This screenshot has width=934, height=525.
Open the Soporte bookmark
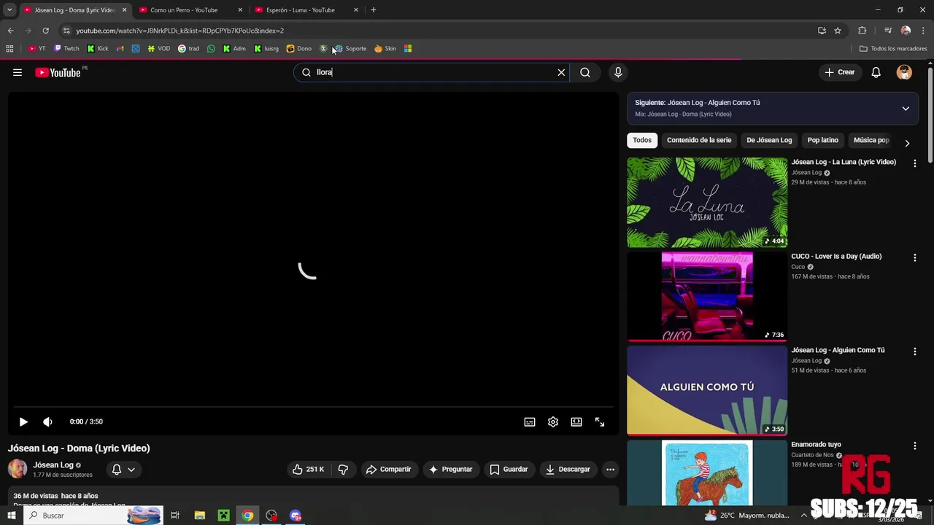click(350, 49)
